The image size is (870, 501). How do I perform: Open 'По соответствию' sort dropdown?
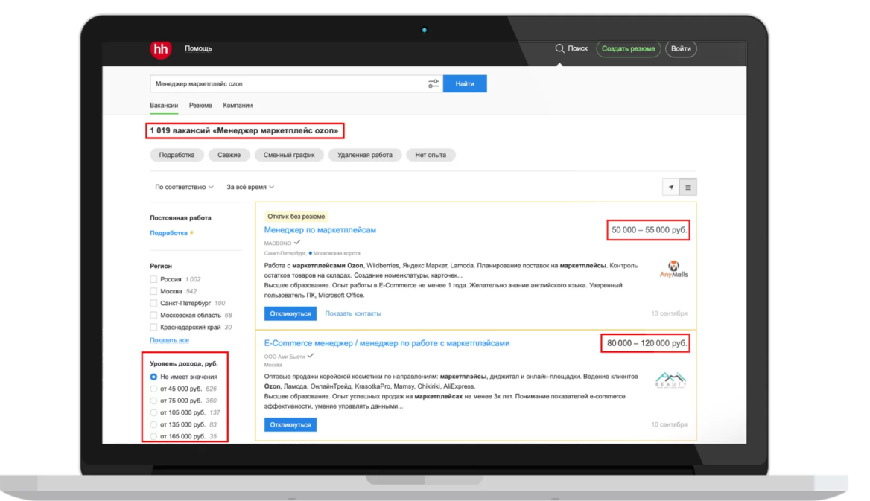pyautogui.click(x=184, y=187)
